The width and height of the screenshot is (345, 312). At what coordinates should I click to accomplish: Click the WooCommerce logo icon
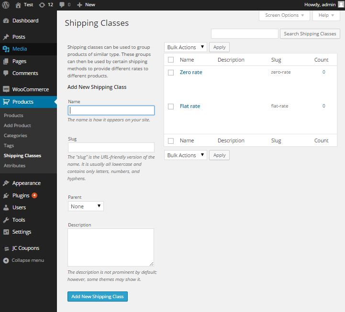(x=6, y=89)
